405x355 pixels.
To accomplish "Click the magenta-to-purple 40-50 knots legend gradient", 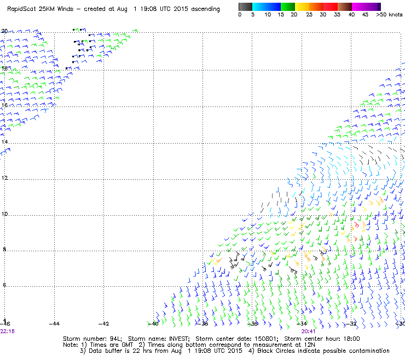I will click(x=366, y=7).
